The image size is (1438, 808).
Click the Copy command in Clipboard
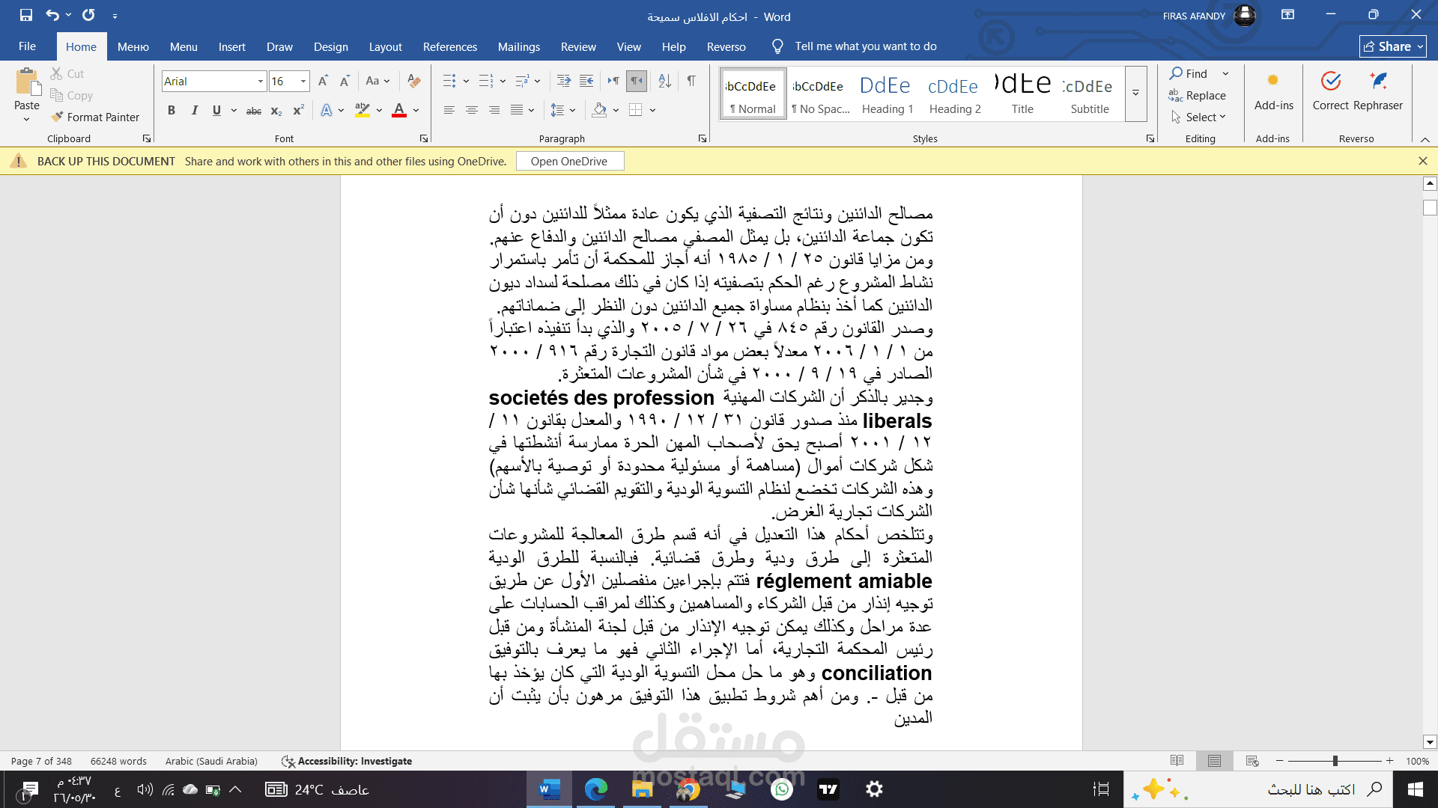click(71, 95)
